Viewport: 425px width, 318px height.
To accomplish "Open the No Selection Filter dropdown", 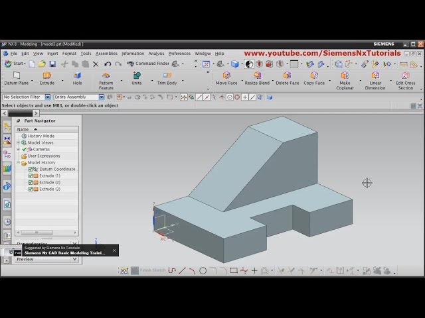I will [x=48, y=97].
